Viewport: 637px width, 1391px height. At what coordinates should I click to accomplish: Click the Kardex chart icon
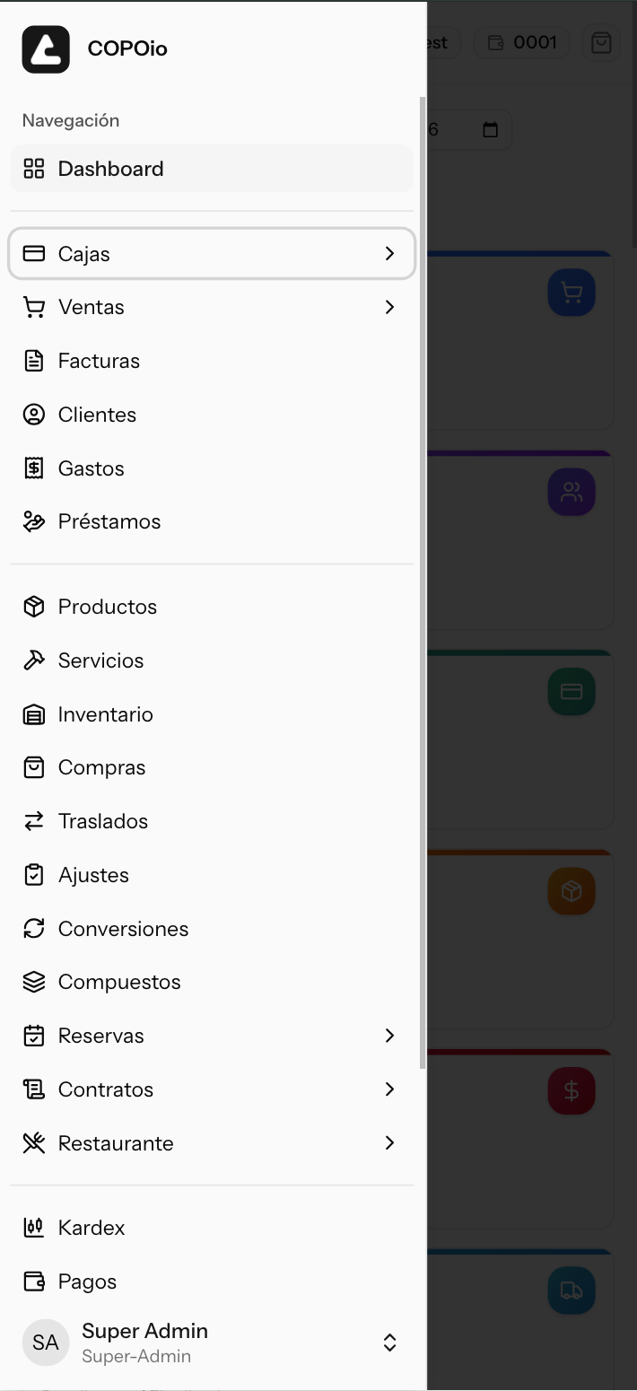tap(34, 1228)
